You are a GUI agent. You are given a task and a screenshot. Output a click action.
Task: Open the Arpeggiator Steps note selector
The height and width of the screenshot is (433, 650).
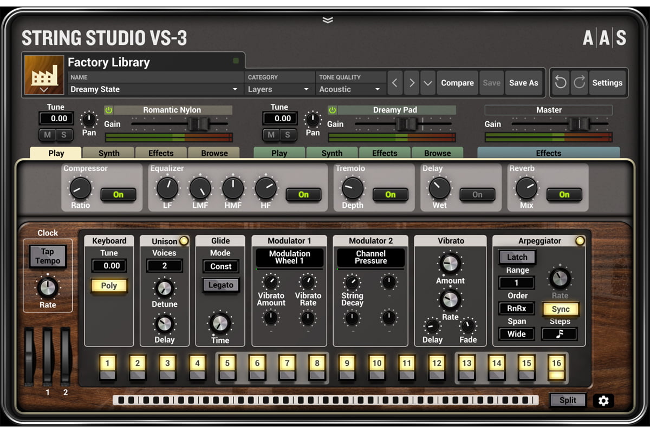(x=560, y=334)
